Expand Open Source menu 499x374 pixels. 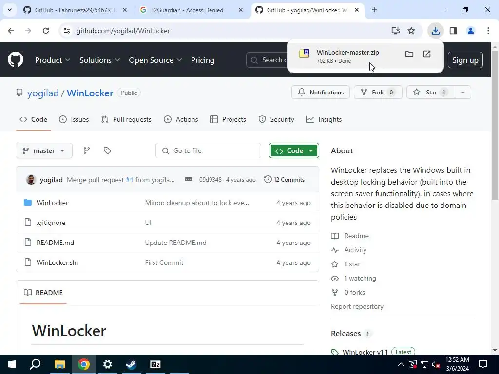155,60
